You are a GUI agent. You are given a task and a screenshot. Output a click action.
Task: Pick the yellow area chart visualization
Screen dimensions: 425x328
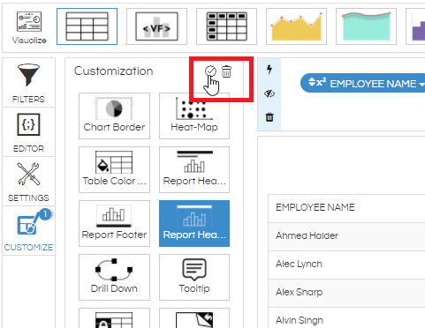pyautogui.click(x=296, y=26)
